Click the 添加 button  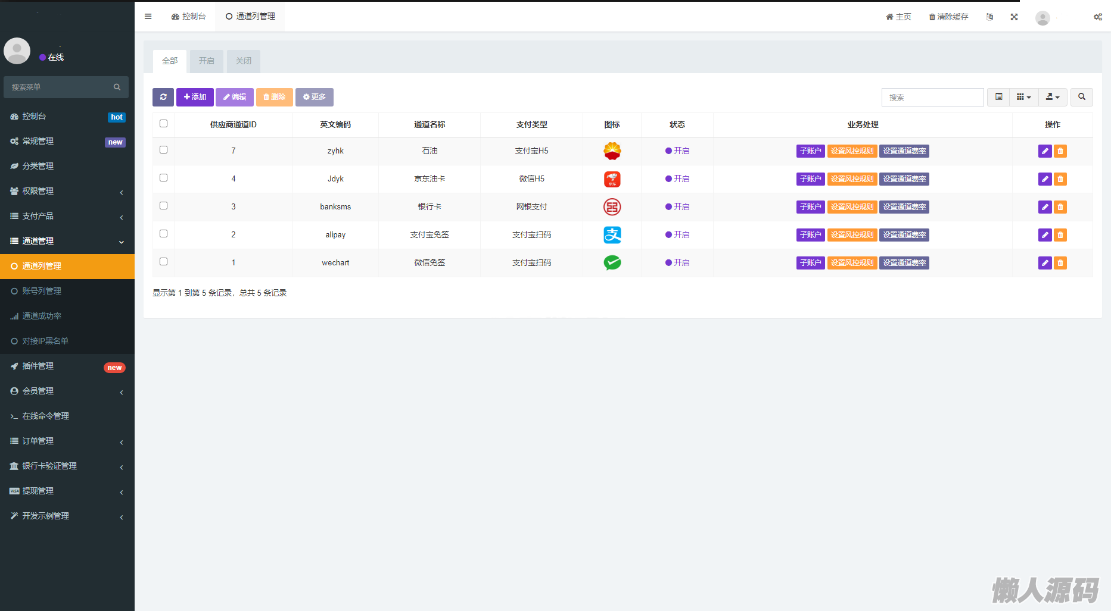pos(195,97)
